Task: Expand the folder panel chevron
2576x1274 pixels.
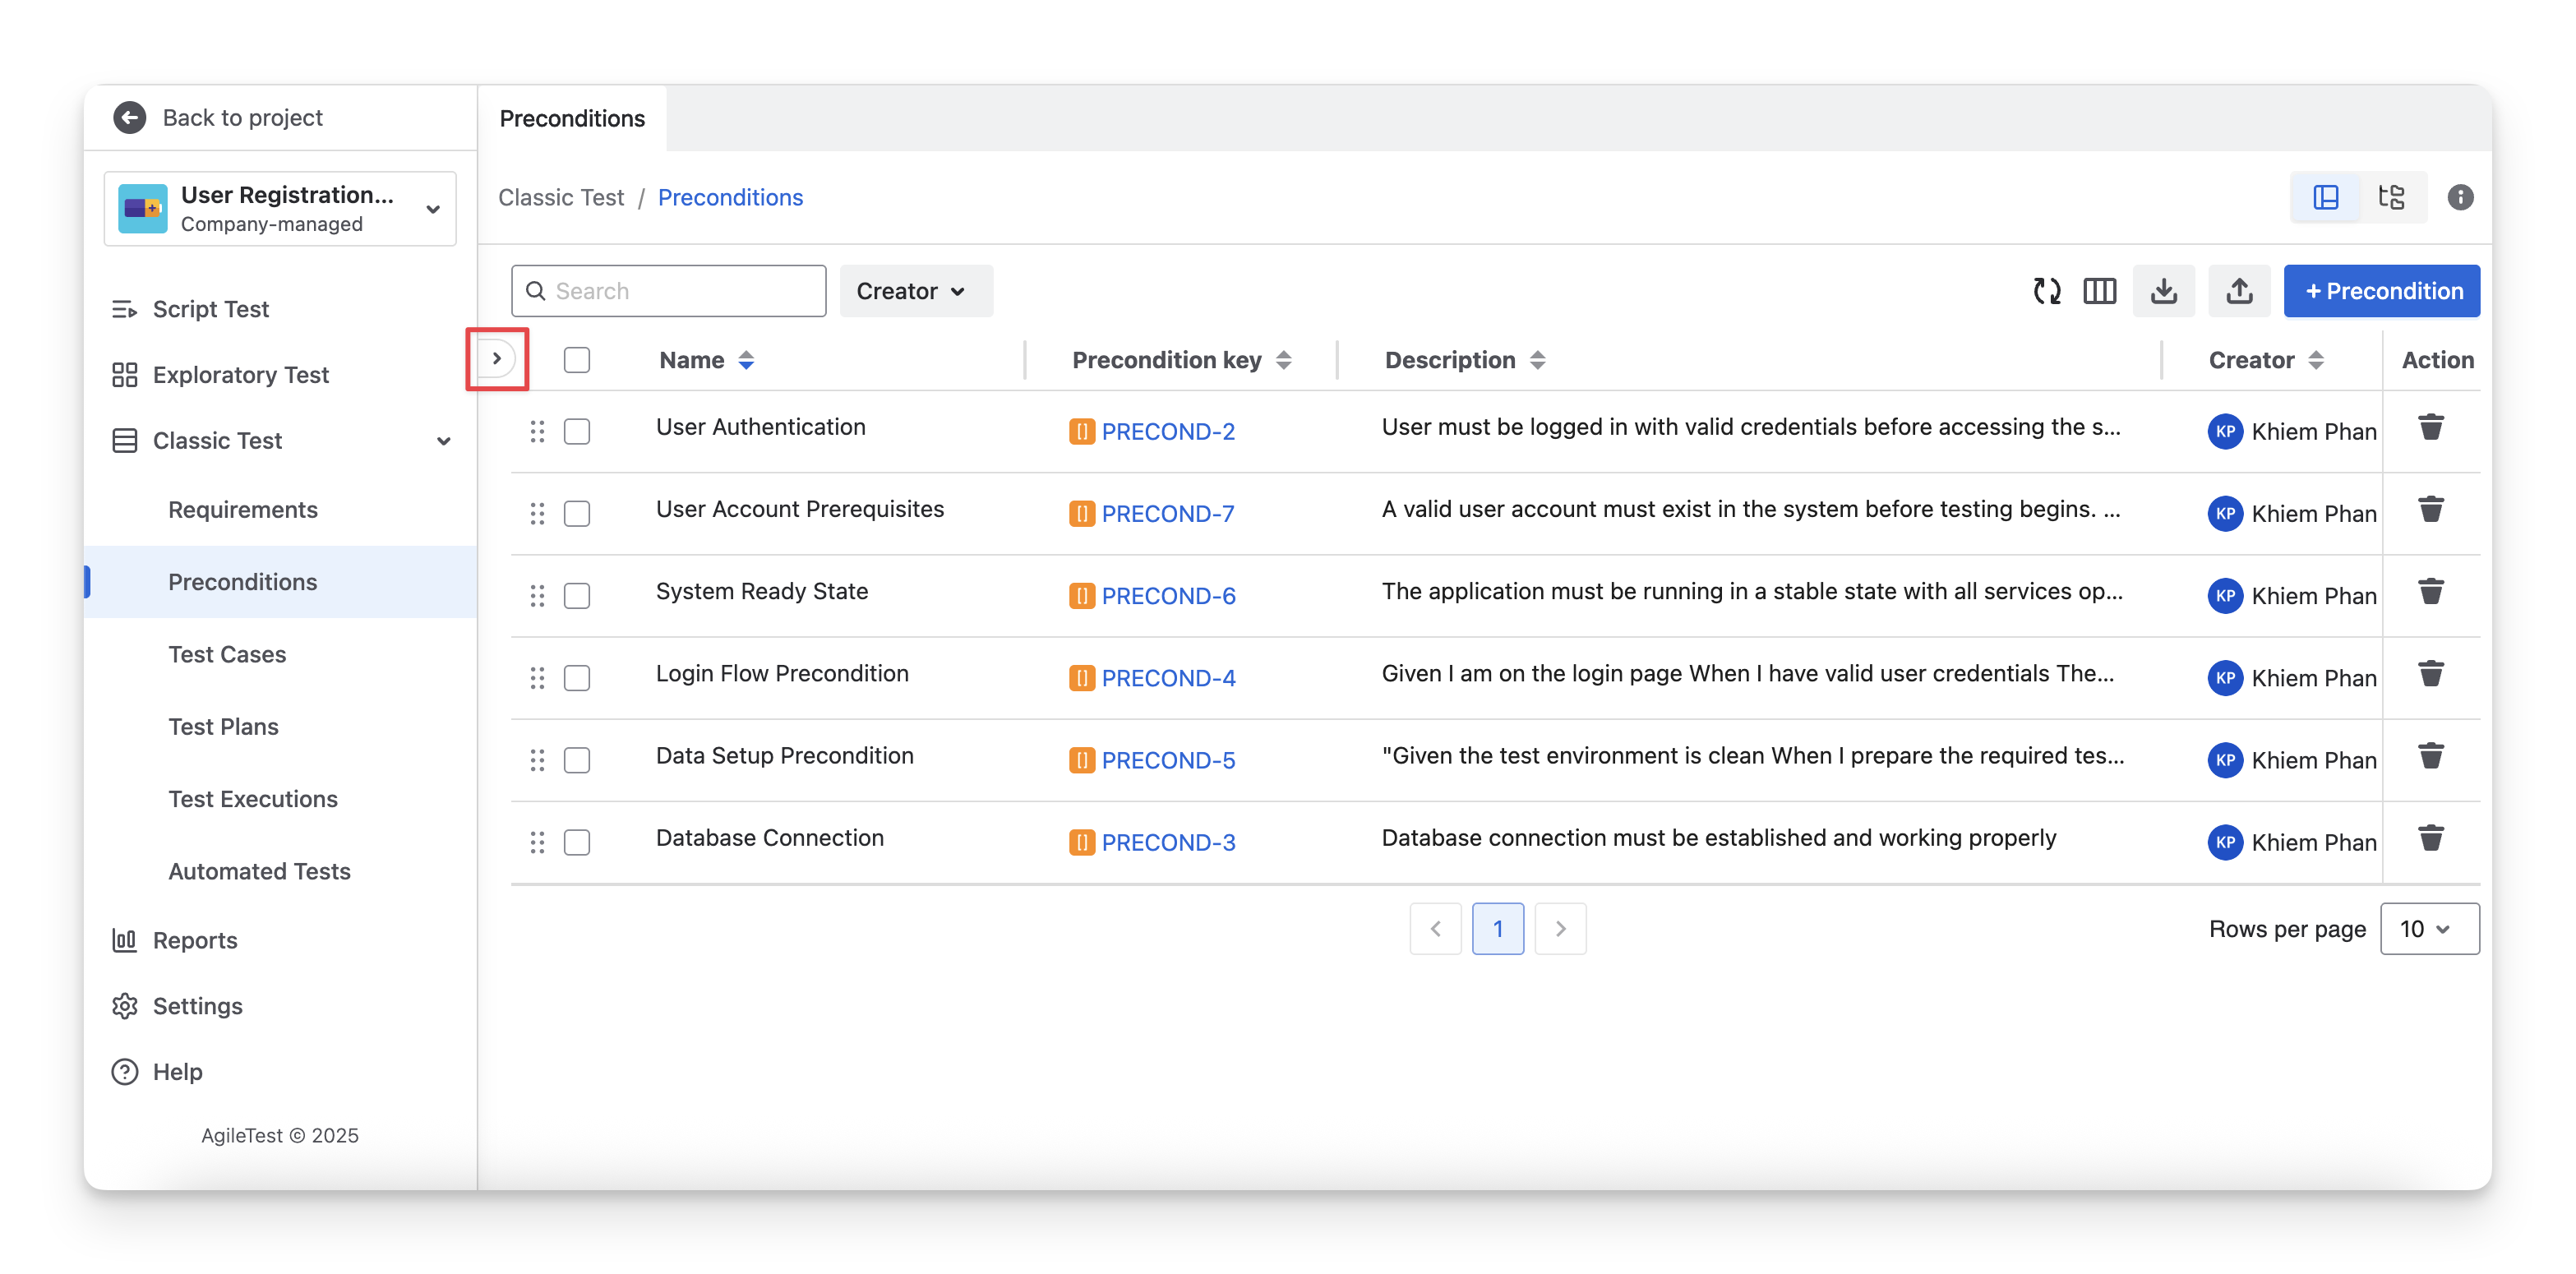Action: (x=497, y=359)
